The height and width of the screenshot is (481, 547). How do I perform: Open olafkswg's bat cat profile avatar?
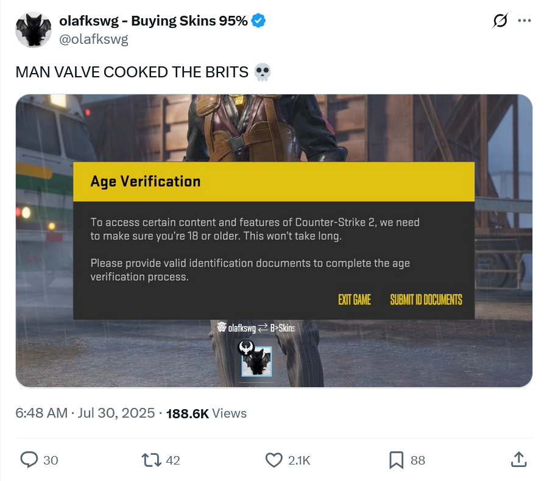(x=34, y=30)
